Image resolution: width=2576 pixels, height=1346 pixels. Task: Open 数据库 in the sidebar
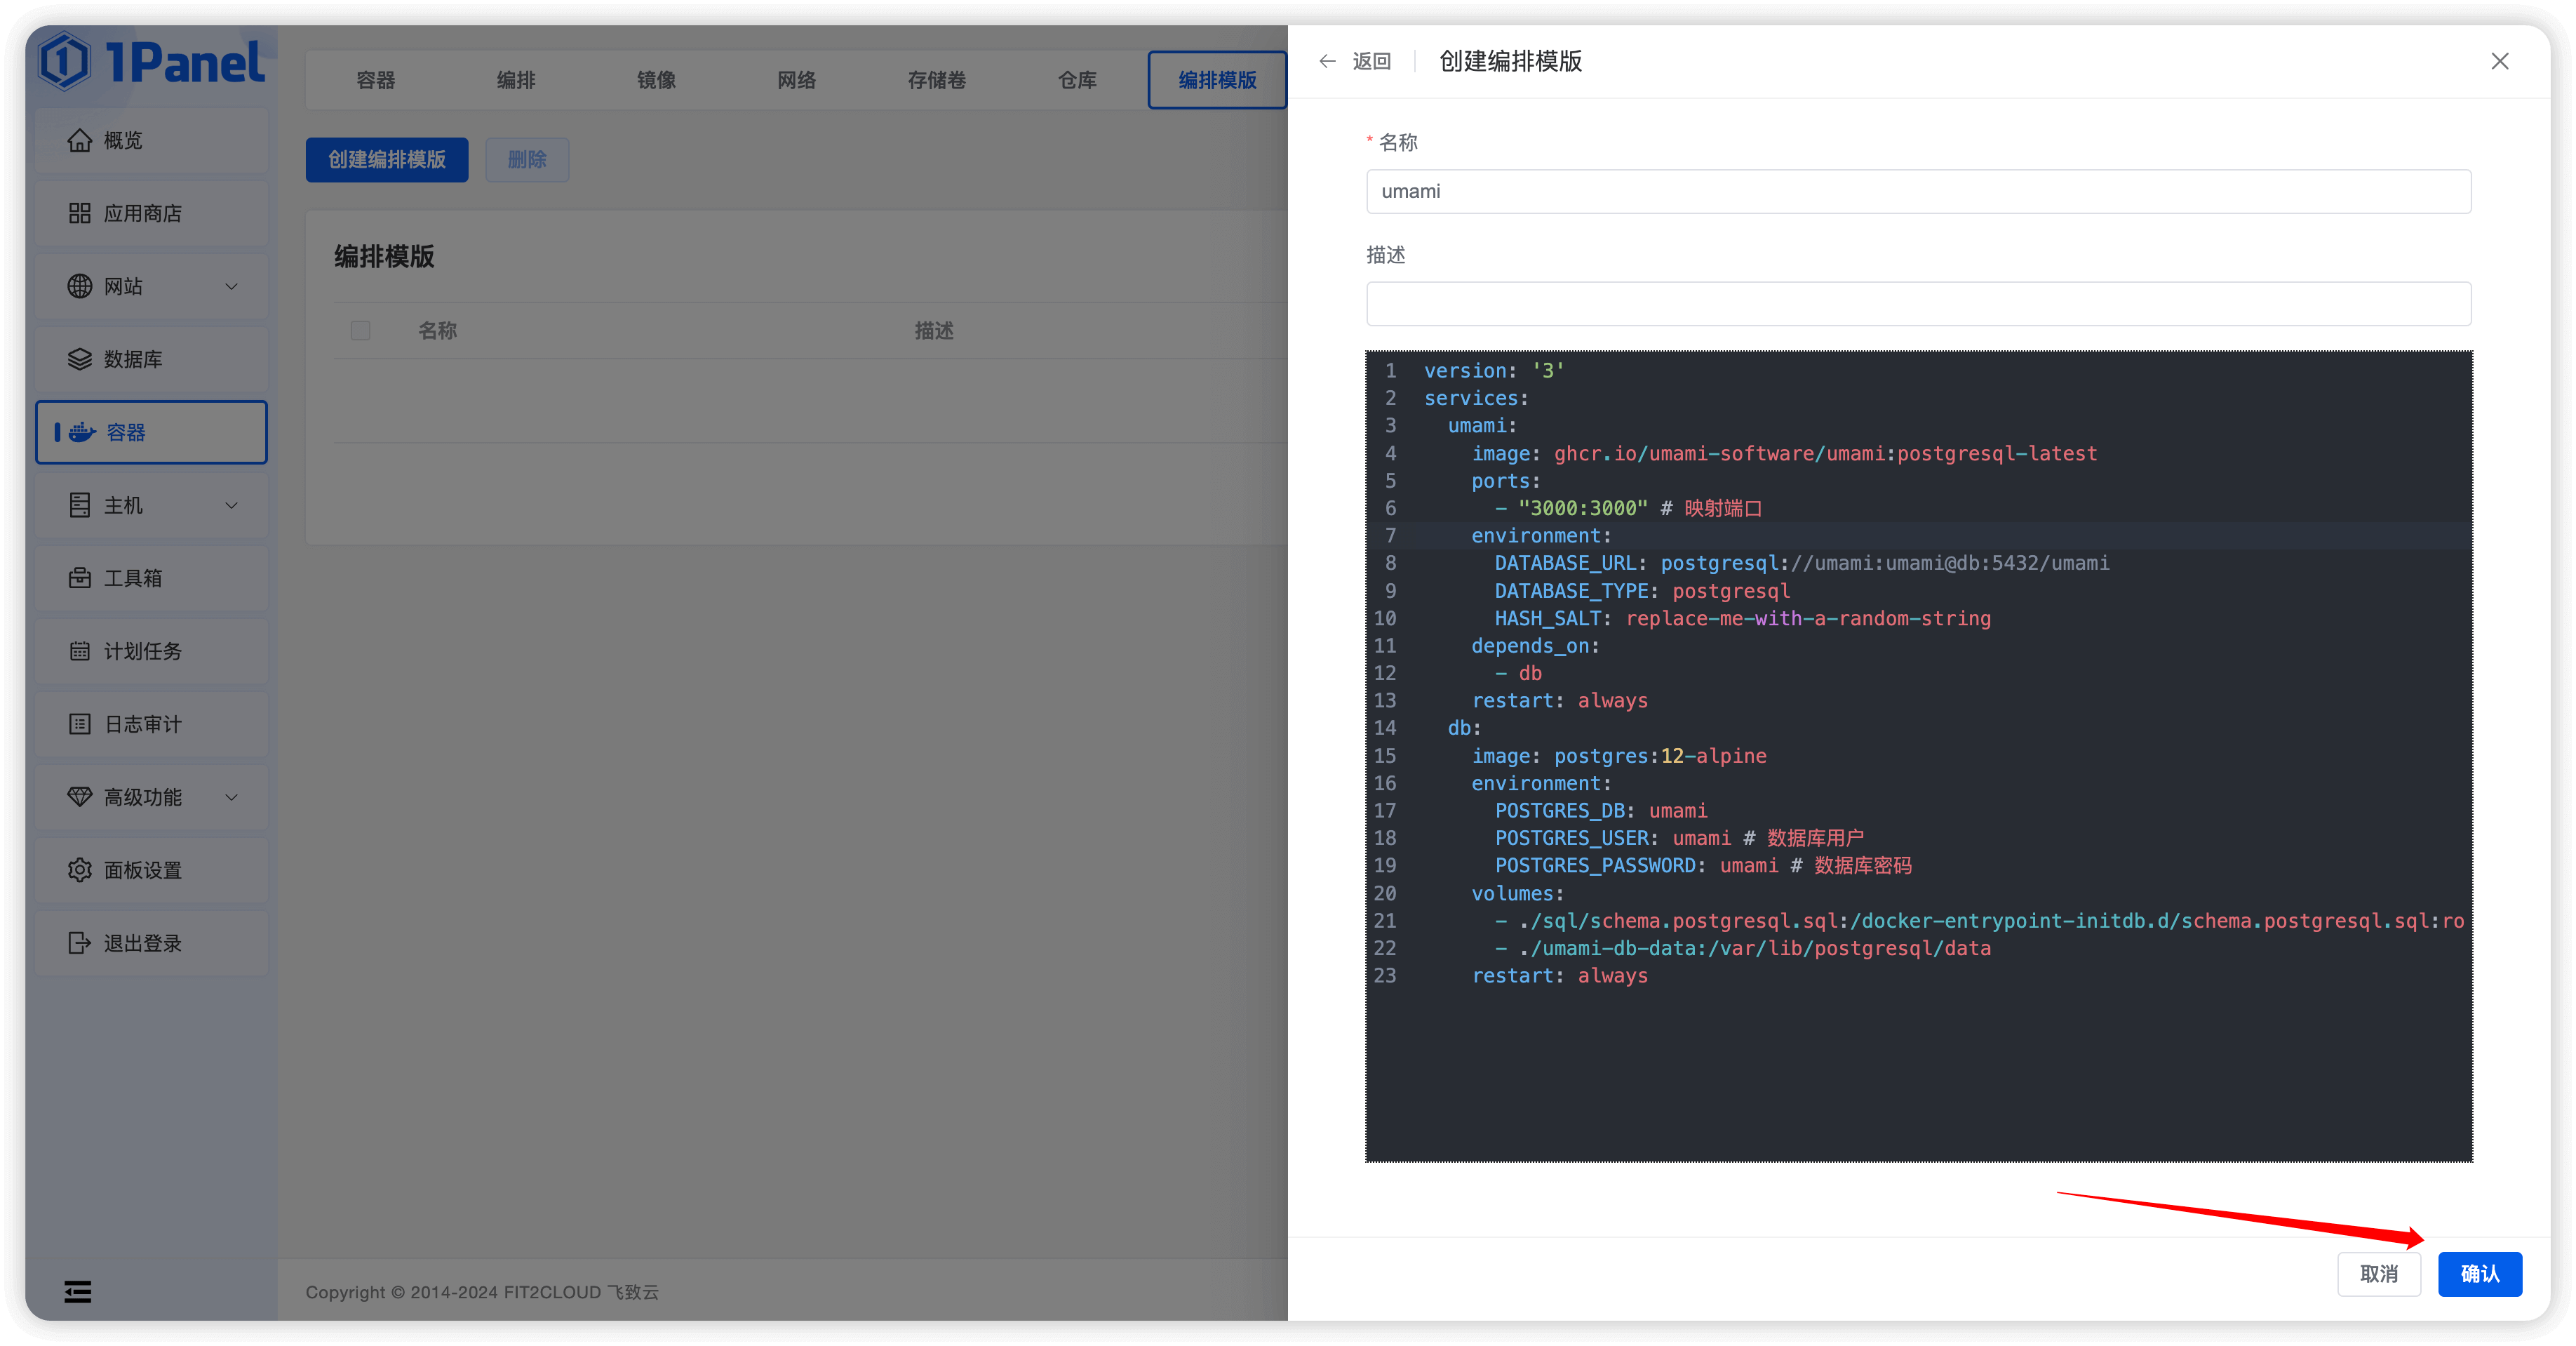[x=152, y=360]
